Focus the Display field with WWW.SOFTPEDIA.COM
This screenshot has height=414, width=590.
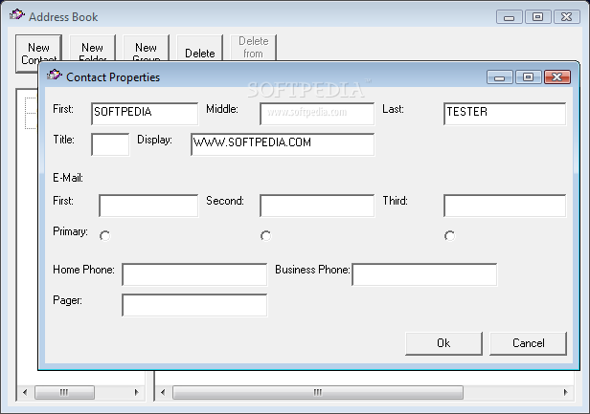(283, 144)
